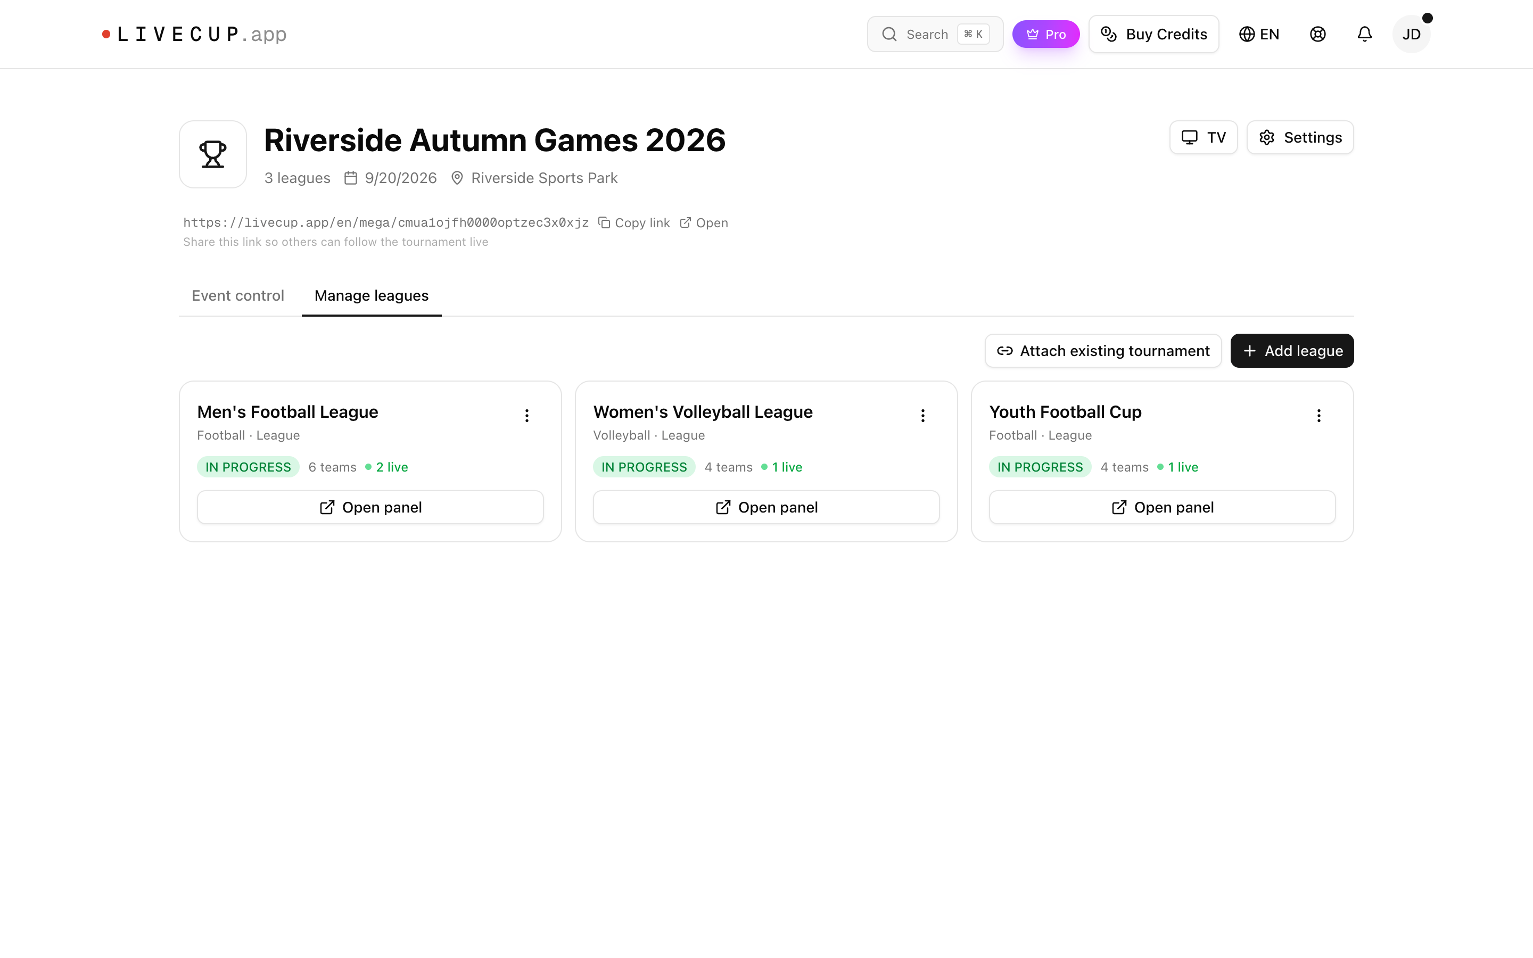The image size is (1533, 958).
Task: Open notifications bell
Action: coord(1364,34)
